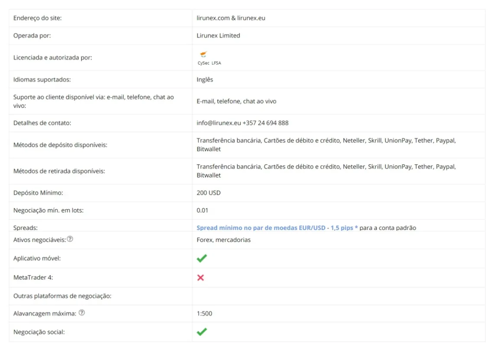Click green checkmark for Aplicativo móvel
The width and height of the screenshot is (496, 349).
[x=202, y=258]
